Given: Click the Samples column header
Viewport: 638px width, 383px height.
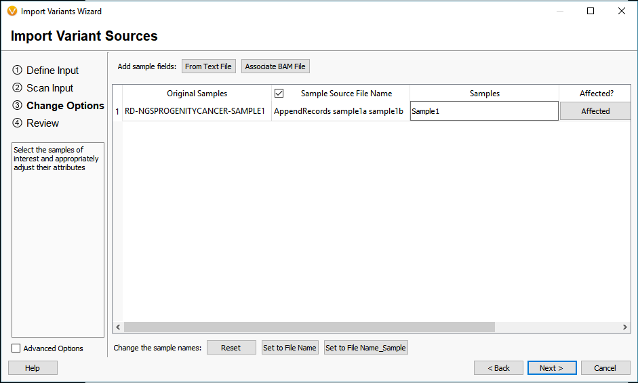Looking at the screenshot, I should (484, 93).
